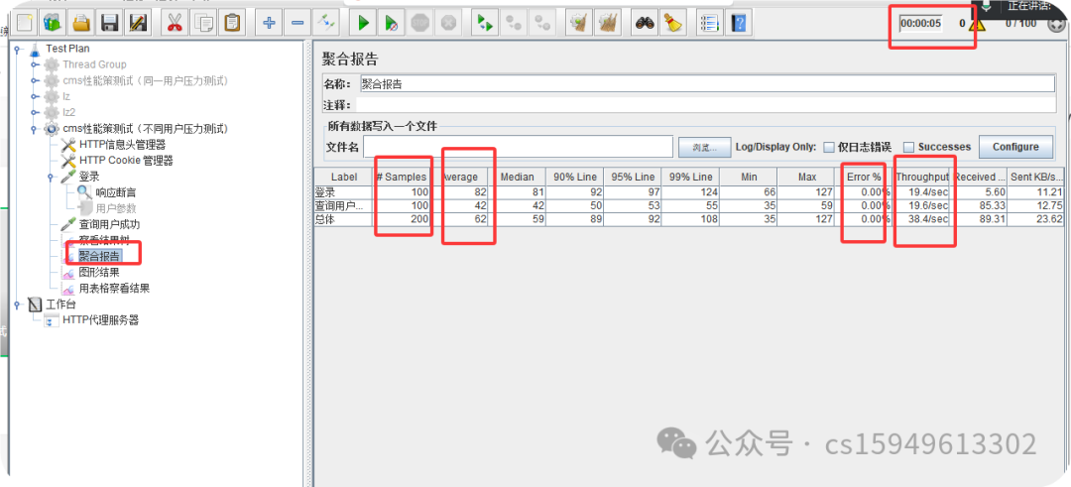The image size is (1071, 487).
Task: Click the greyed Shutdown X icon
Action: [448, 23]
